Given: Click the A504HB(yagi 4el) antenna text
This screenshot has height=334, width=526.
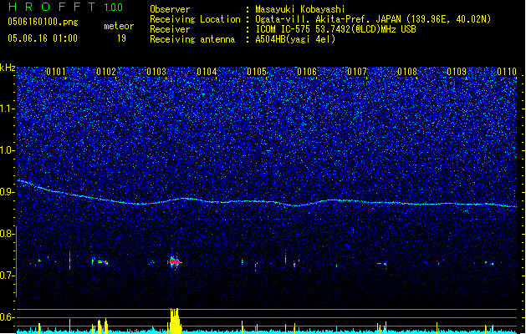Looking at the screenshot, I should coord(295,39).
